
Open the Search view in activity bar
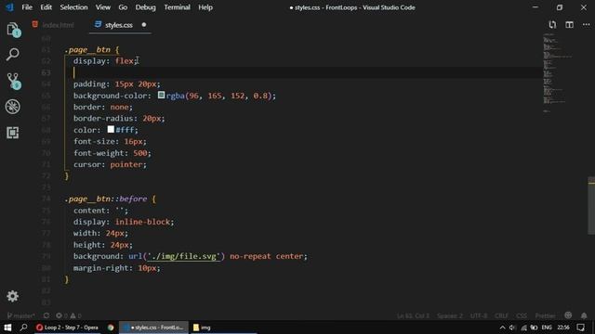coord(12,55)
